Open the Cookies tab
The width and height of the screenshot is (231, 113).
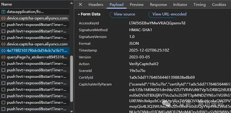coord(219,5)
